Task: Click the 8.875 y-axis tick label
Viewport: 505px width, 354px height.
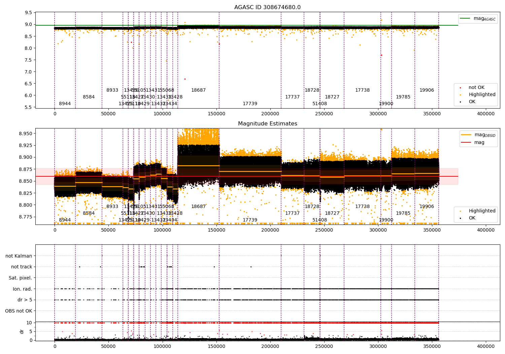Action: point(26,169)
